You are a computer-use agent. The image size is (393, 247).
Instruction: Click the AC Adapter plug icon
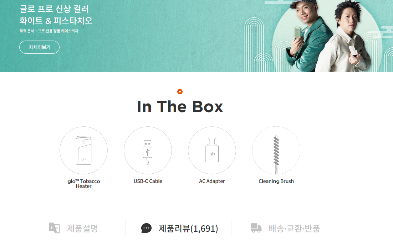coord(212,150)
